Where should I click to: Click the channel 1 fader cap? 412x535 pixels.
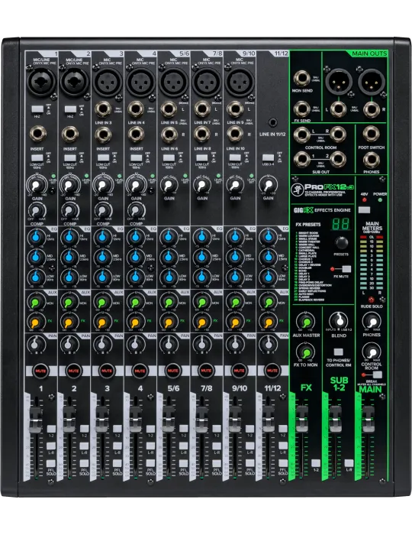coord(35,419)
